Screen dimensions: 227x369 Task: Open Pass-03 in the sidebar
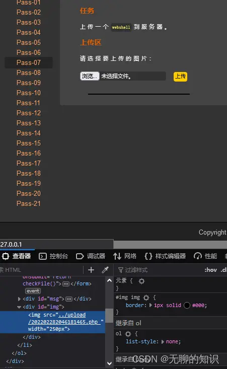tap(29, 22)
